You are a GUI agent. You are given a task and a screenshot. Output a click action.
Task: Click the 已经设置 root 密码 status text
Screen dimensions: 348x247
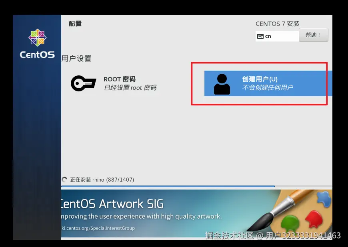click(x=130, y=88)
